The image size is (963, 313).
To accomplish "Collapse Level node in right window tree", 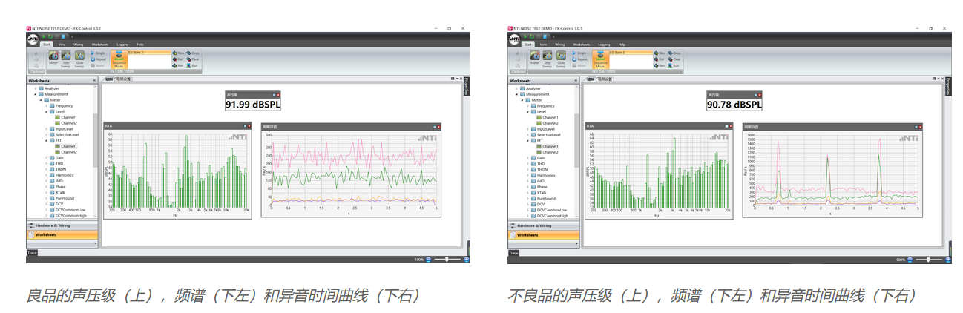I will click(527, 112).
